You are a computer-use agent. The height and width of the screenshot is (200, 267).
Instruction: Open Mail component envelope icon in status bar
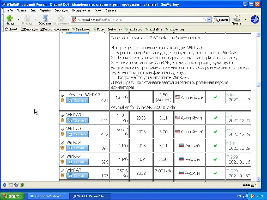(10, 185)
